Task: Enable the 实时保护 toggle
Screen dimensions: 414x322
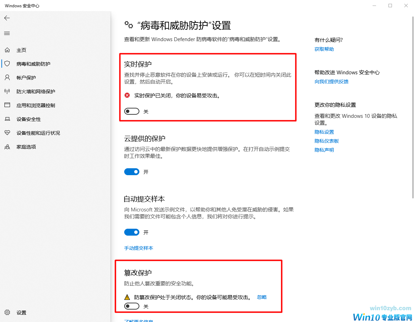Action: 131,111
